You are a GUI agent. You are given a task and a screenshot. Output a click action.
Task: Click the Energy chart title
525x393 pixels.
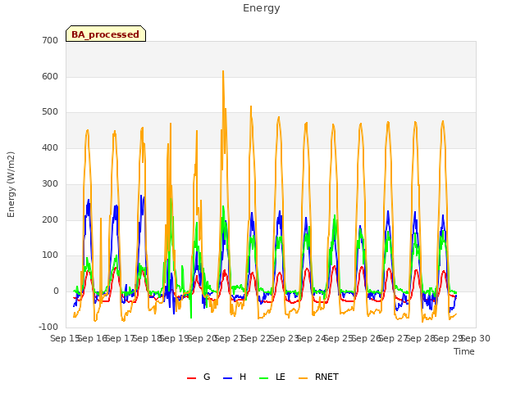(262, 8)
